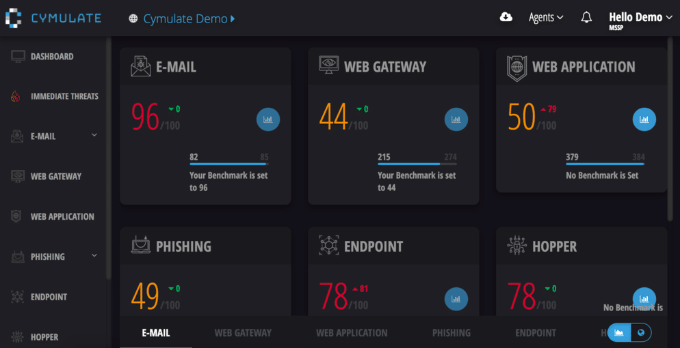680x348 pixels.
Task: Click the E-MAIL card title
Action: pos(176,67)
